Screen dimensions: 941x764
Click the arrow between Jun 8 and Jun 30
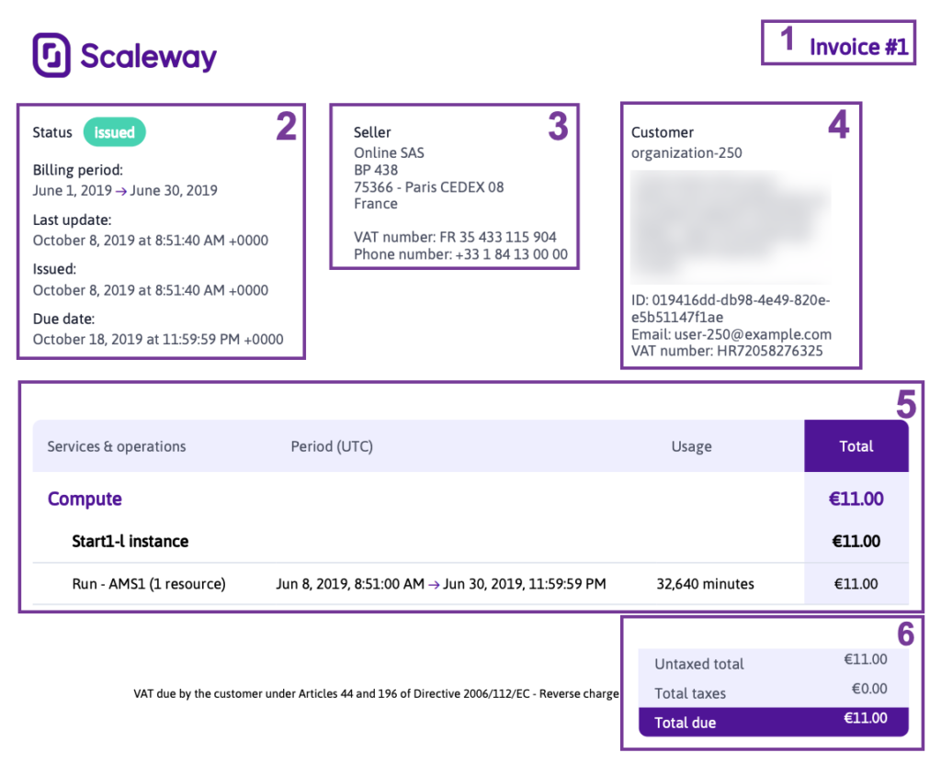coord(434,585)
